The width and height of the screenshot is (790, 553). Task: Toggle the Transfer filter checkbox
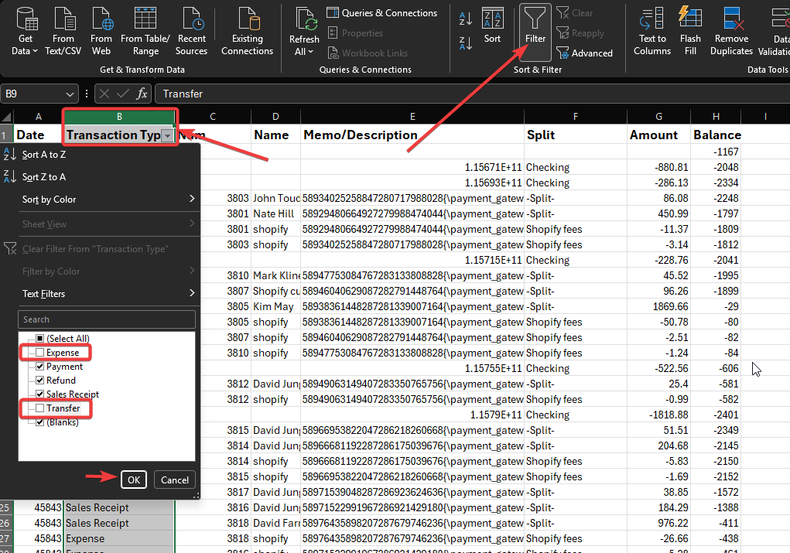pyautogui.click(x=40, y=408)
